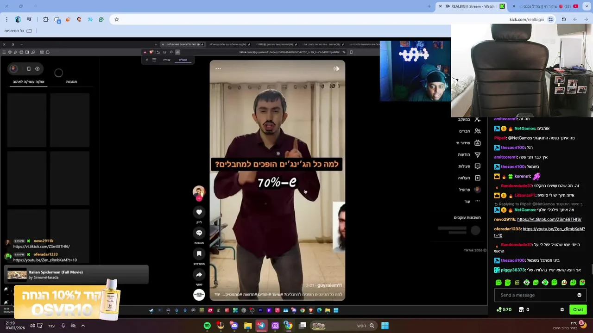Switch to the comments tab תגובות
Image resolution: width=593 pixels, height=333 pixels.
point(71,82)
